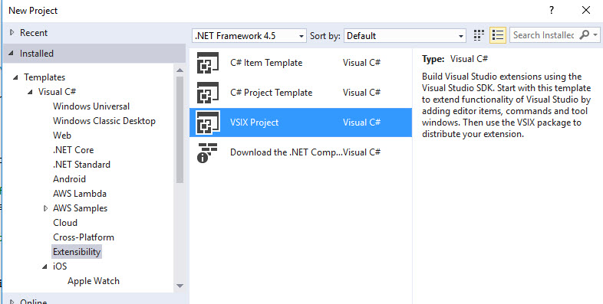Image resolution: width=603 pixels, height=304 pixels.
Task: Select Apple Watch under iOS
Action: (94, 281)
